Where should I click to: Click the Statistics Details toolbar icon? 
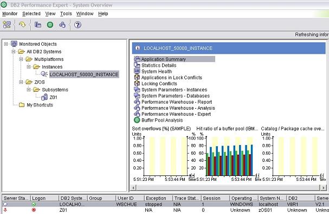pos(38,25)
